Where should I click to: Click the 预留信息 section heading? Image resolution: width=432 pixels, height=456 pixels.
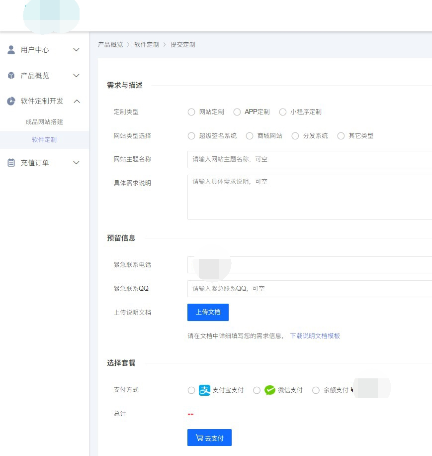[x=121, y=238]
